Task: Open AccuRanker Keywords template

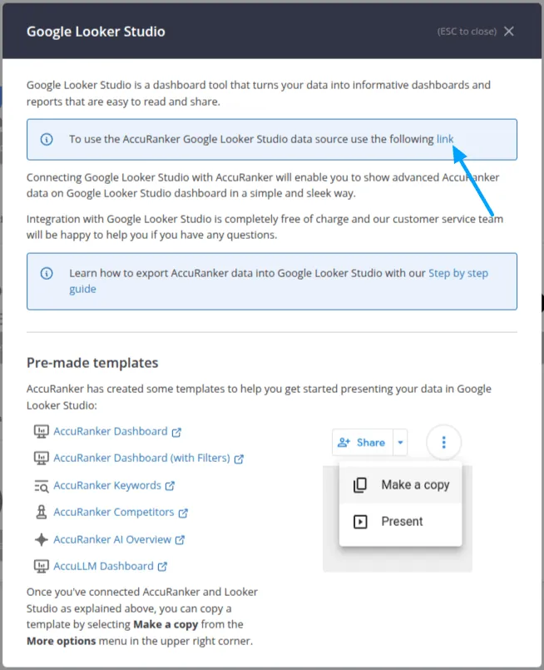Action: [107, 485]
